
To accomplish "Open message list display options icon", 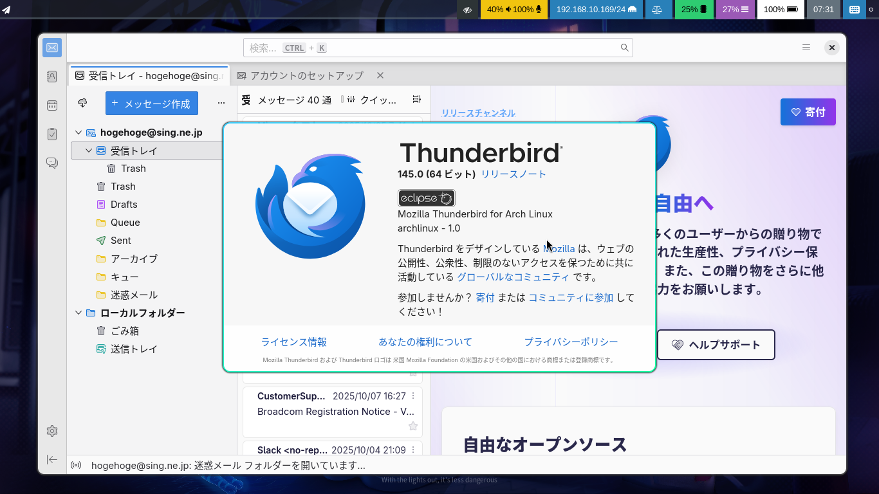I will click(x=417, y=100).
